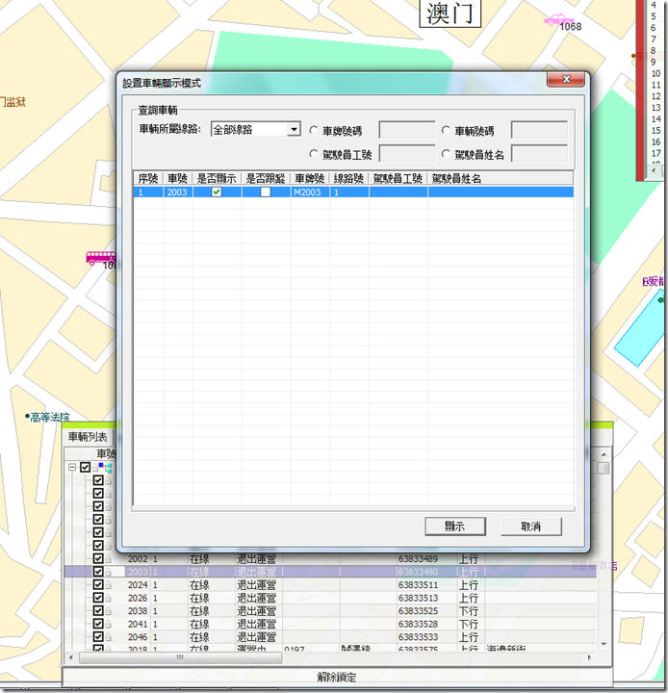The height and width of the screenshot is (693, 668).
Task: Select number 15 in the right-side numbered list
Action: [655, 130]
